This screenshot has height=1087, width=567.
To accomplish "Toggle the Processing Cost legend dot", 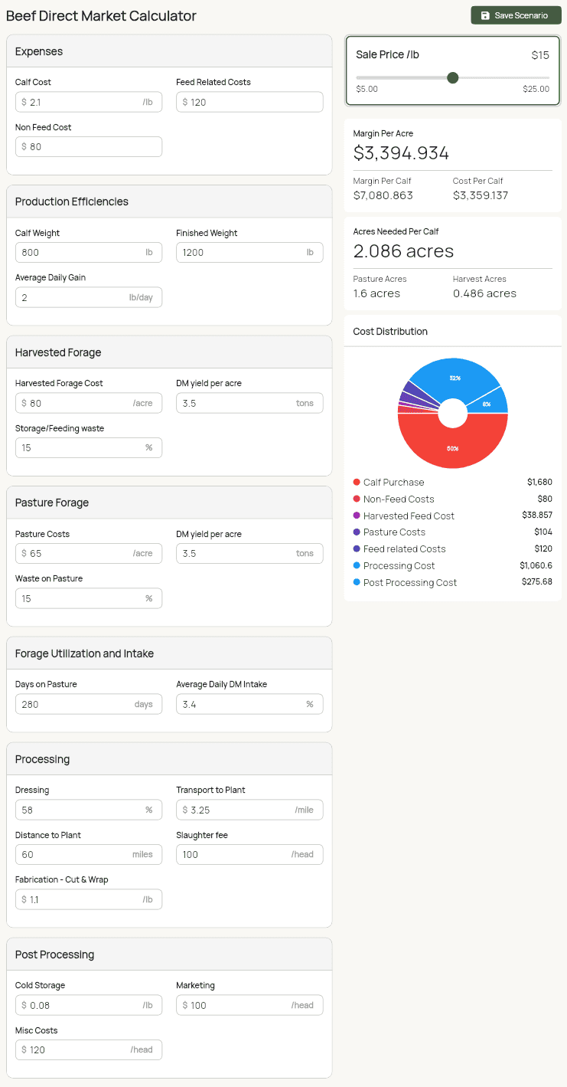I will 357,565.
